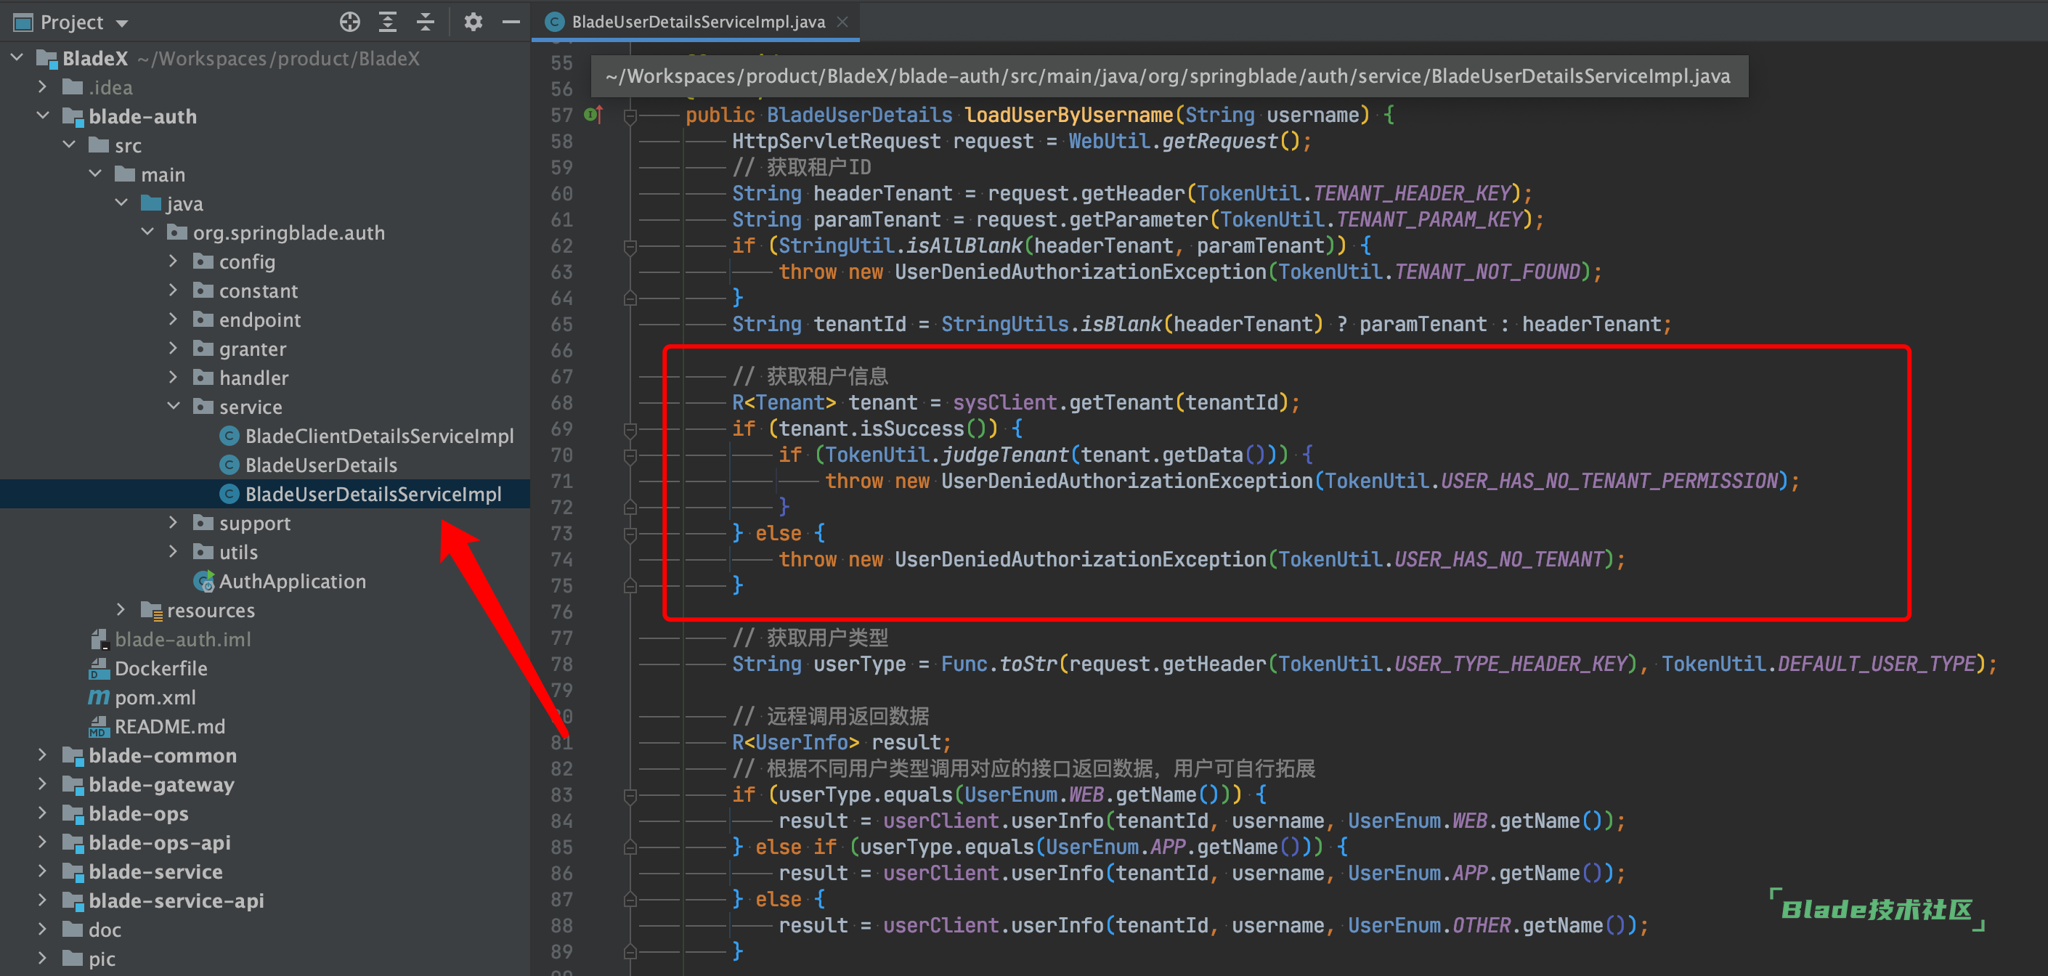Hide the Project panel with minus icon
The width and height of the screenshot is (2048, 976).
click(x=511, y=22)
